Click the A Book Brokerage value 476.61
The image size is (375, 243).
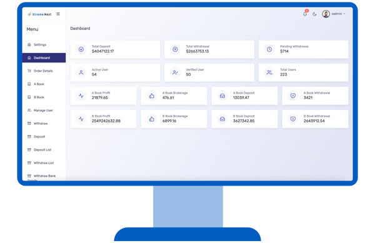point(168,97)
